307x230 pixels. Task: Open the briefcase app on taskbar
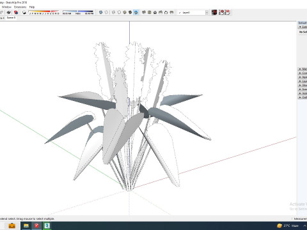pyautogui.click(x=12, y=226)
